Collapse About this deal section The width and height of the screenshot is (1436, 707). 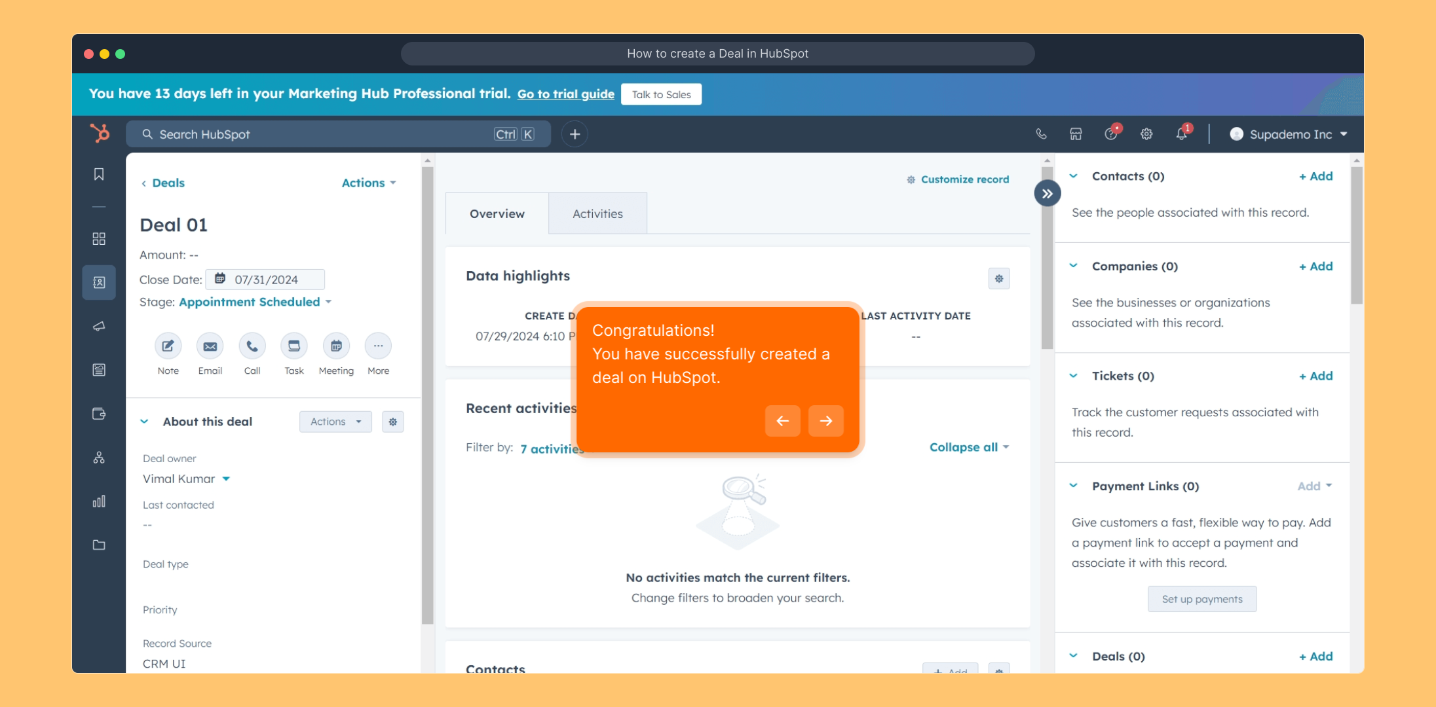(145, 422)
